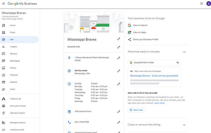Click the Users add-person icon

(x=4, y=89)
